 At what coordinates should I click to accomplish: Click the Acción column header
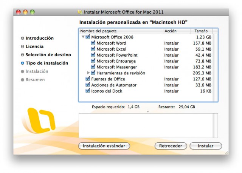click(x=177, y=31)
